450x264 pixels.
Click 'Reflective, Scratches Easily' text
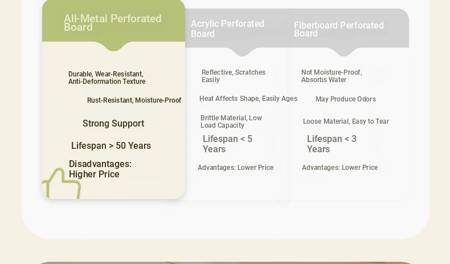tap(234, 76)
